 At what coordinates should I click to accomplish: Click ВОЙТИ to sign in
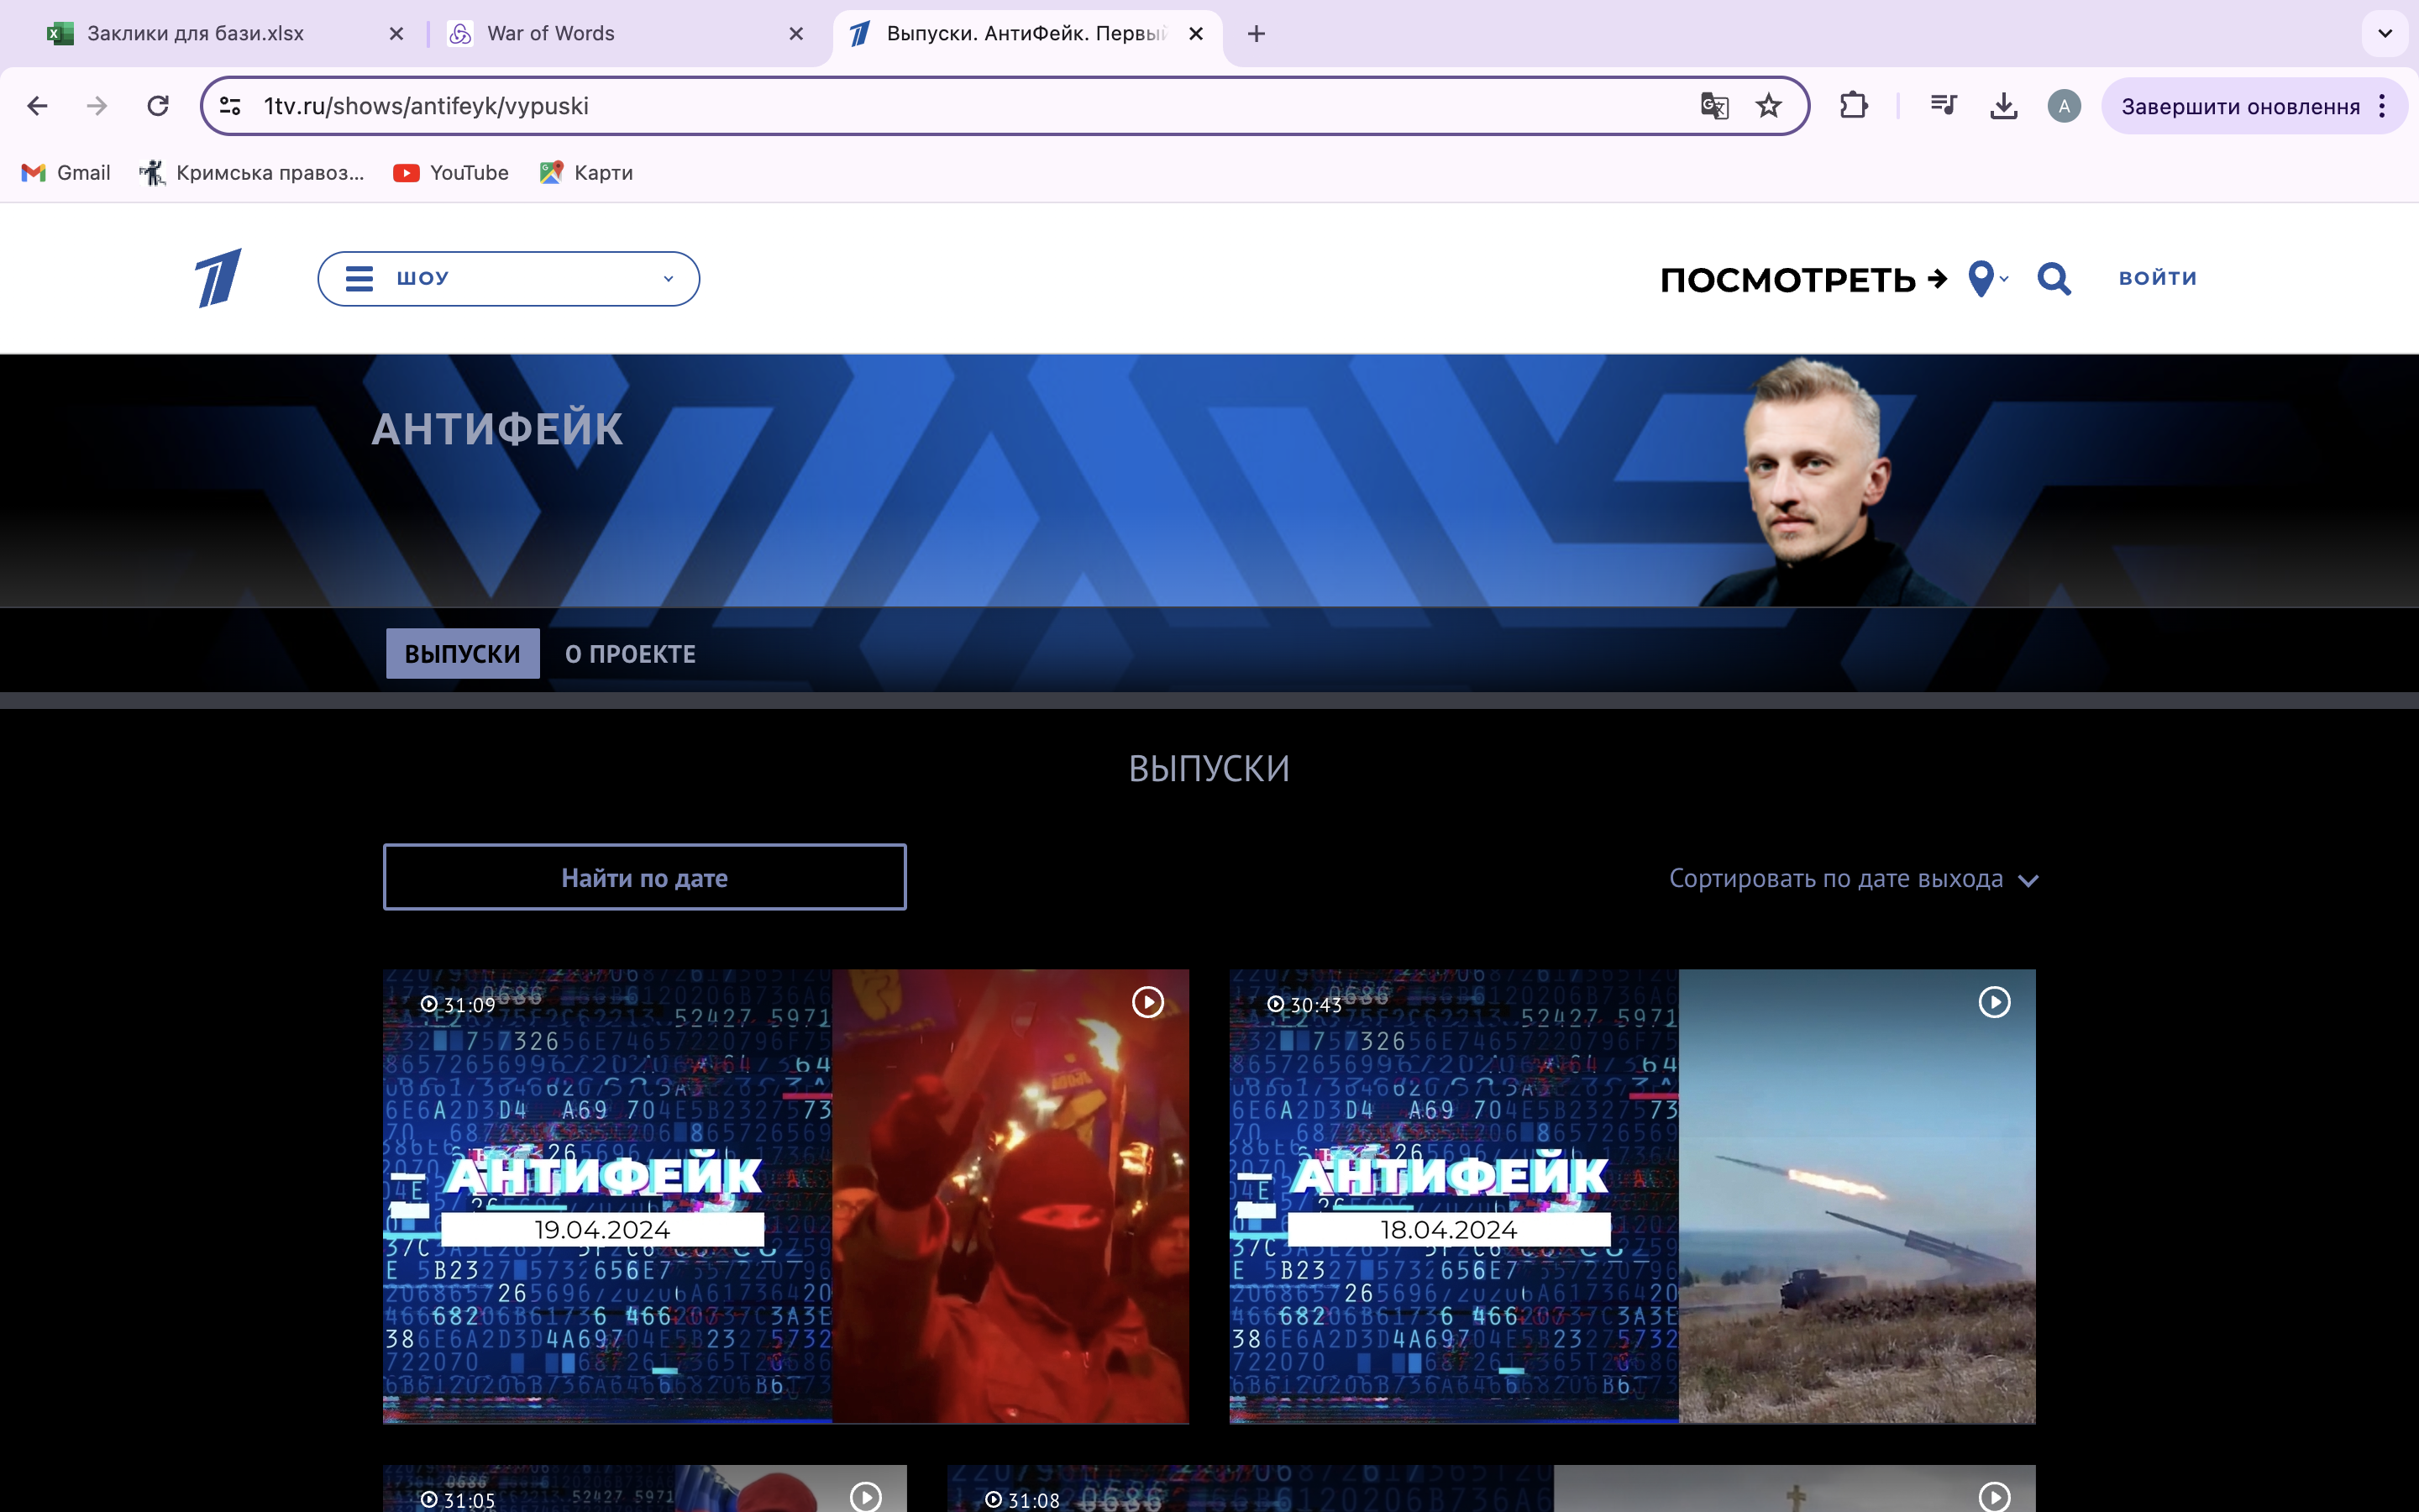point(2157,278)
